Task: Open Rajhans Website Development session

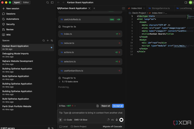Action: (27, 62)
